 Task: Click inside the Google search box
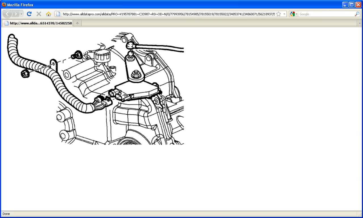pyautogui.click(x=326, y=14)
